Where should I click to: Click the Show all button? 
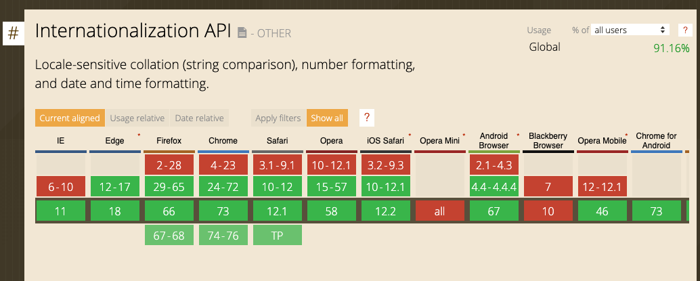point(326,118)
